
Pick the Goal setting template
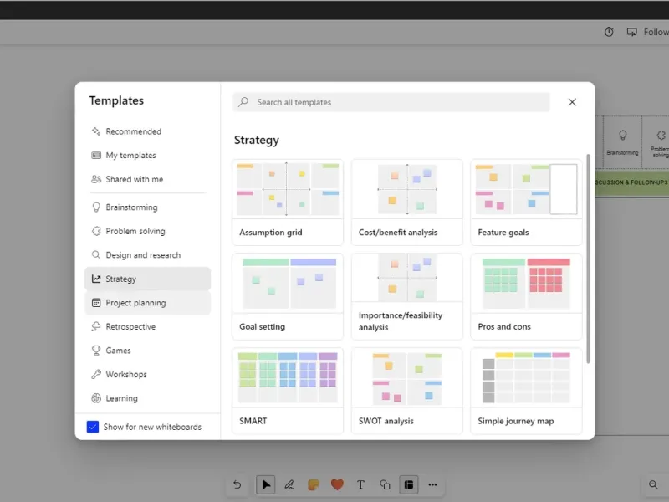click(288, 297)
